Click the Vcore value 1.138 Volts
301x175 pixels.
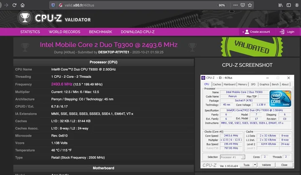tap(59, 143)
